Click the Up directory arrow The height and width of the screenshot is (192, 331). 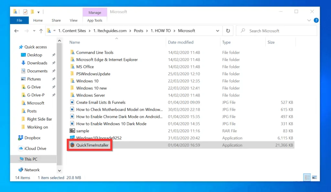pyautogui.click(x=41, y=31)
